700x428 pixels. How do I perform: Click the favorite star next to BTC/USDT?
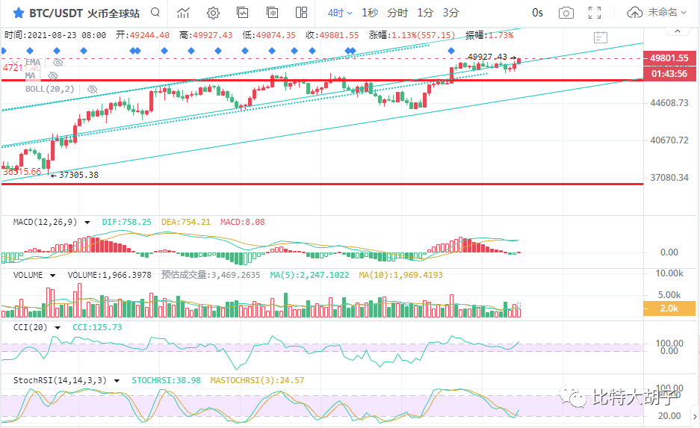point(18,13)
